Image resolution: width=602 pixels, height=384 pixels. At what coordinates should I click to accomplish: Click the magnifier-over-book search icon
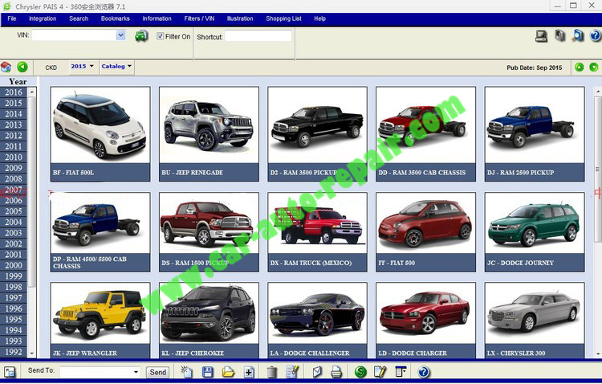click(x=577, y=36)
